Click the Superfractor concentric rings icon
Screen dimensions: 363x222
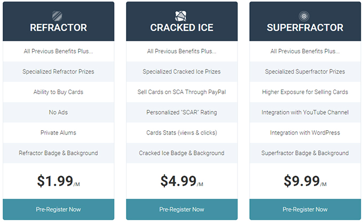point(304,16)
